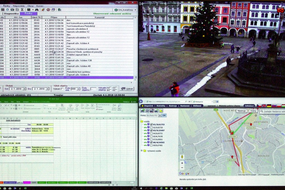The width and height of the screenshot is (285, 190).
Task: Select the British flag language icon
Action: coord(264,106)
